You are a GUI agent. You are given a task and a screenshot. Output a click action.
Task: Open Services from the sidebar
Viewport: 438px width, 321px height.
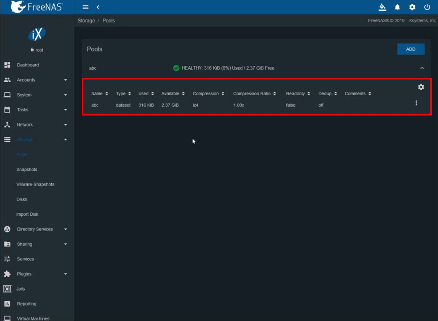(x=25, y=259)
